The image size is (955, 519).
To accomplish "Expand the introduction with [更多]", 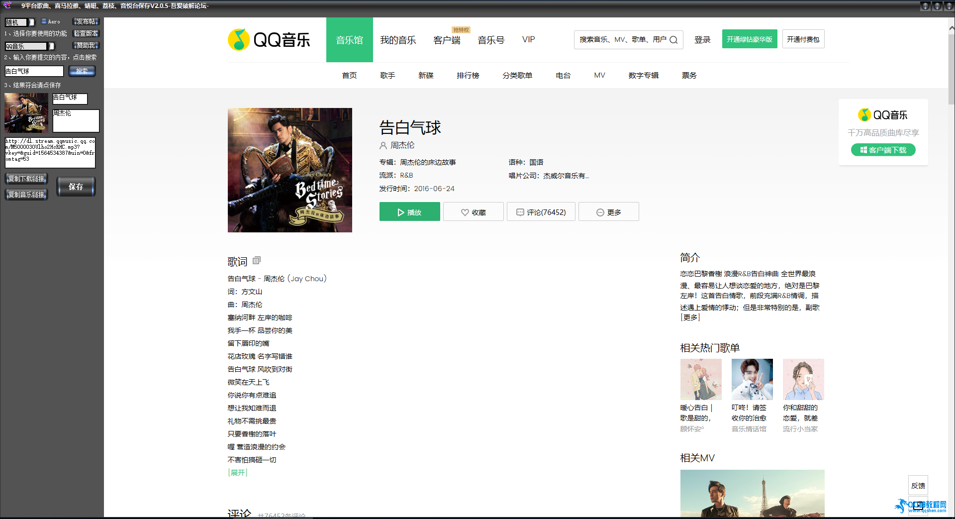I will coord(690,317).
